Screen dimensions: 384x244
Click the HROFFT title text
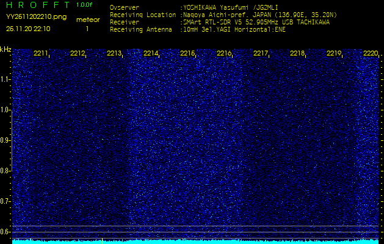tap(38, 5)
